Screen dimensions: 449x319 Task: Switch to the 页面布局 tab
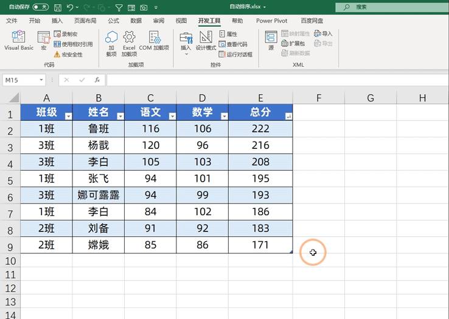pyautogui.click(x=85, y=21)
